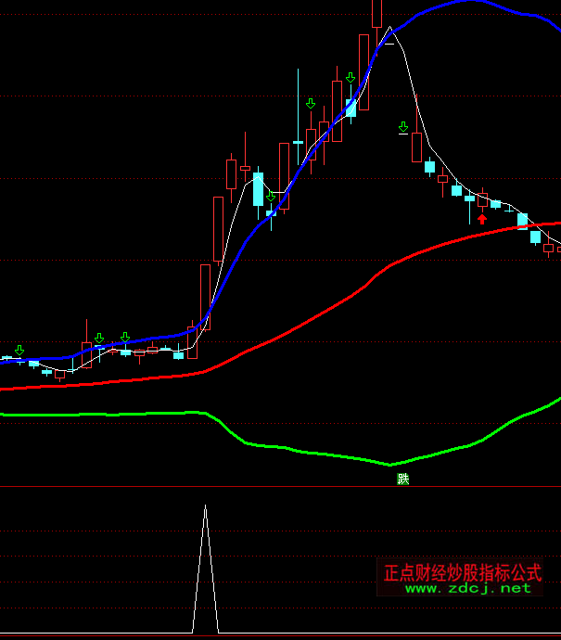Click the second green arrow from the left
Viewport: 561px width, 640px height.
99,339
